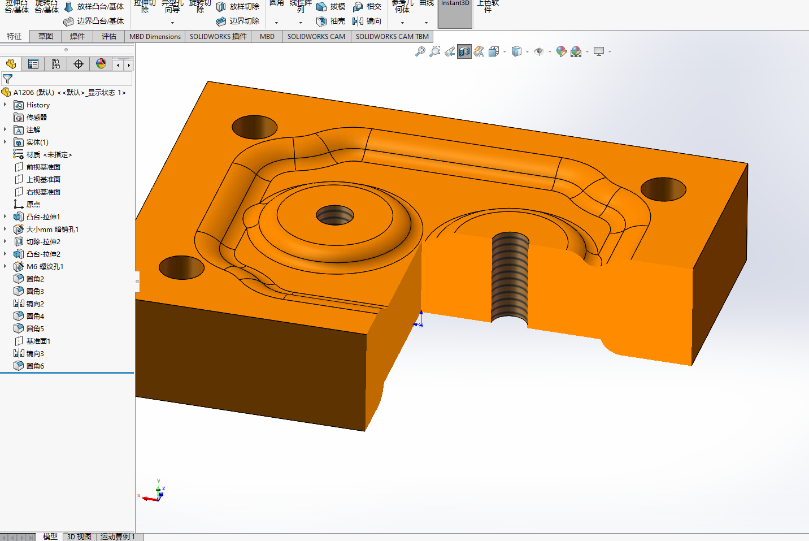Click the Display Style icon
Viewport: 809px width, 541px height.
[x=516, y=51]
